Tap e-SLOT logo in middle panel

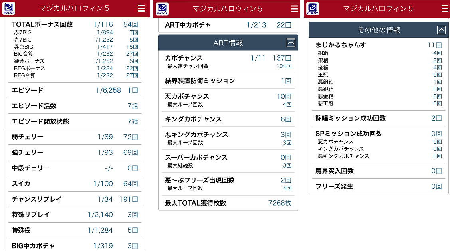tap(162, 9)
